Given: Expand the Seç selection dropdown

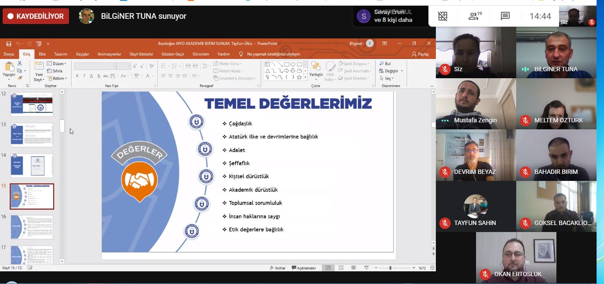Looking at the screenshot, I should [x=387, y=79].
